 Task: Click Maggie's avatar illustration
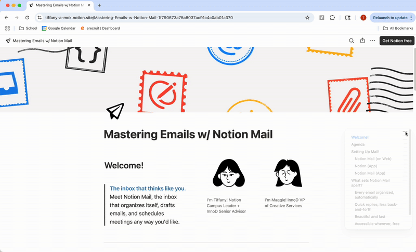click(288, 173)
